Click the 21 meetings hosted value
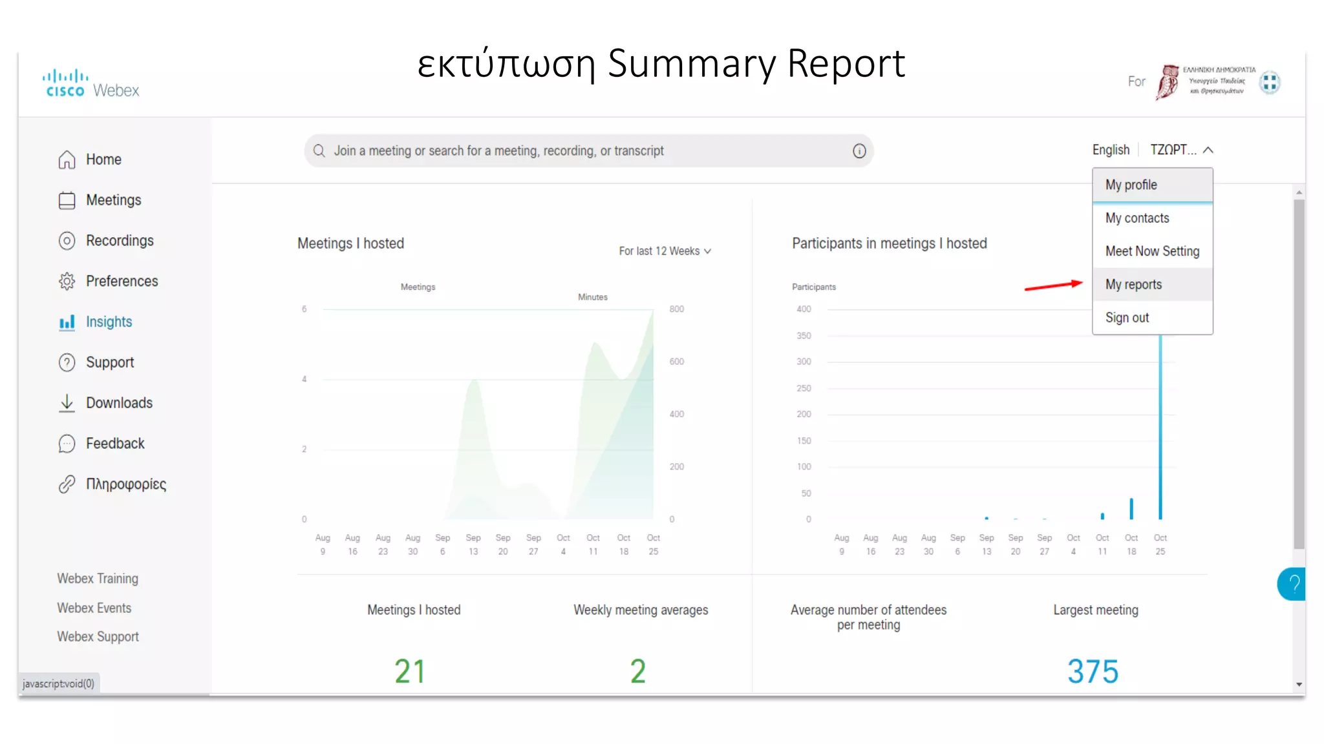The width and height of the screenshot is (1324, 744). pyautogui.click(x=410, y=672)
